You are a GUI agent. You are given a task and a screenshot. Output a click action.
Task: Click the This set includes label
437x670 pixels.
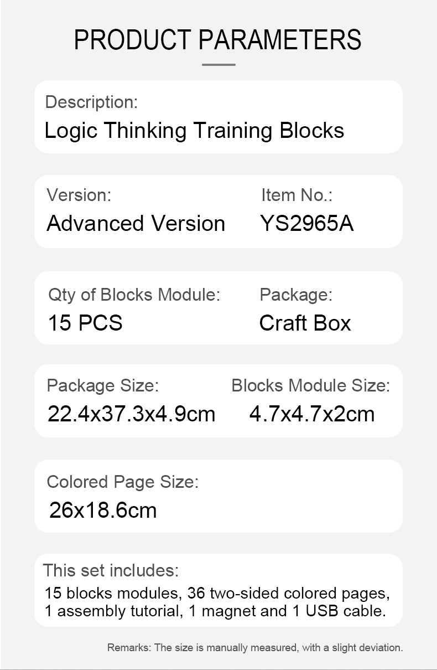[x=111, y=570]
